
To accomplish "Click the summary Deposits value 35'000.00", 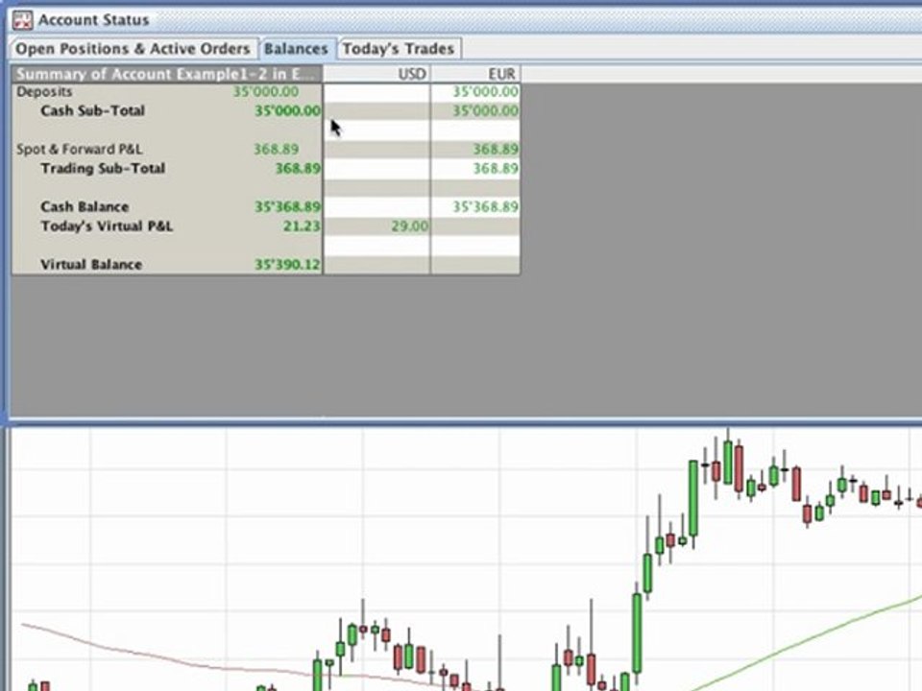I will coord(266,92).
